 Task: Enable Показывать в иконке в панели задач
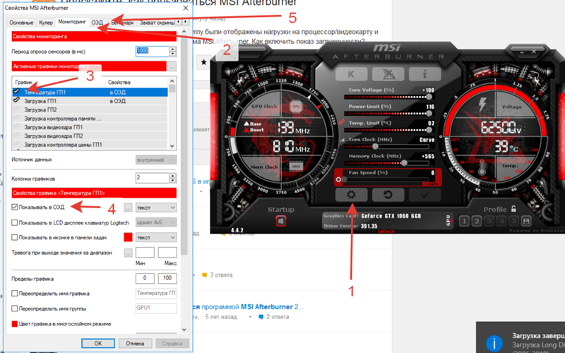(14, 237)
